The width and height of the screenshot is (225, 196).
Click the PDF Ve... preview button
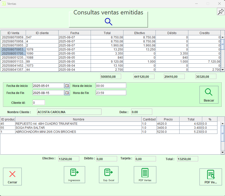(x=210, y=177)
